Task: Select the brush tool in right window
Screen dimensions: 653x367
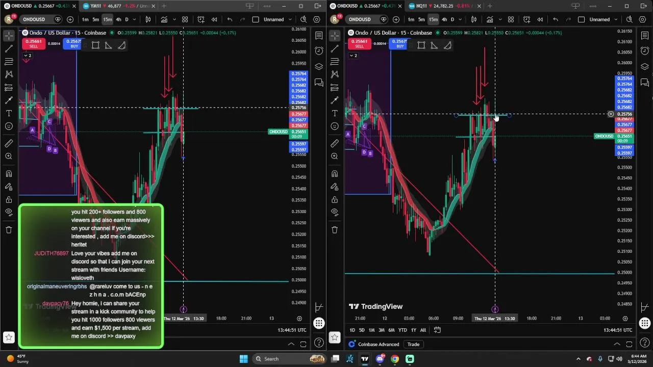Action: coord(335,100)
